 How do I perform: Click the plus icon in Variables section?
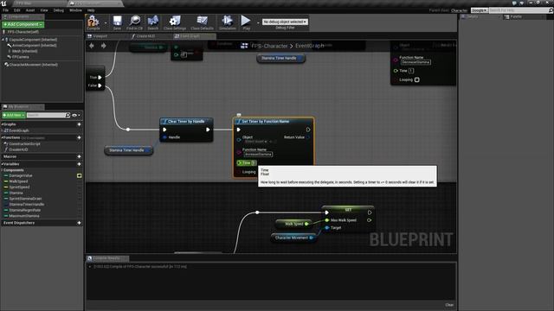click(79, 164)
